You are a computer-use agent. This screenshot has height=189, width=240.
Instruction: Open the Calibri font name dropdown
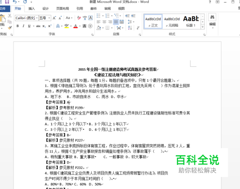pyautogui.click(x=37, y=18)
